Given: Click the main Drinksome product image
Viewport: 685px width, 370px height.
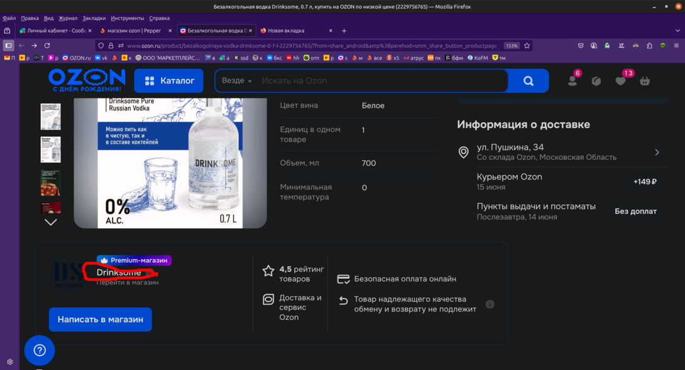Looking at the screenshot, I should [x=170, y=163].
